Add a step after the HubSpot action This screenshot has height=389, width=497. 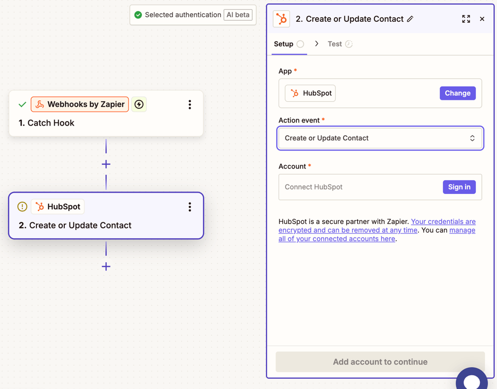click(x=106, y=266)
